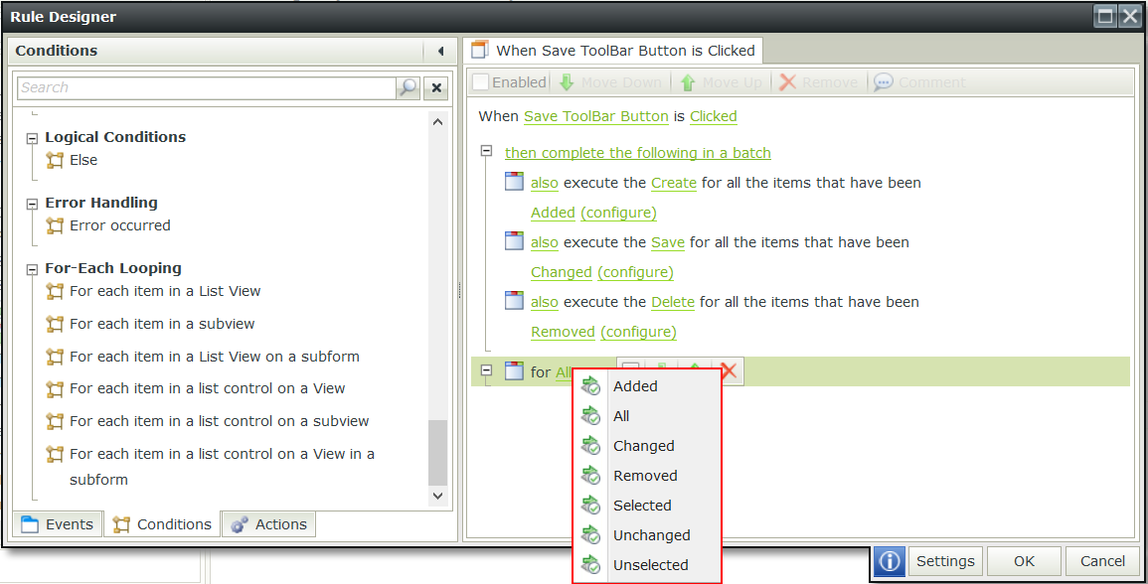Collapse the Conditions panel with the arrow
Screen dimensions: 1148x584
440,51
